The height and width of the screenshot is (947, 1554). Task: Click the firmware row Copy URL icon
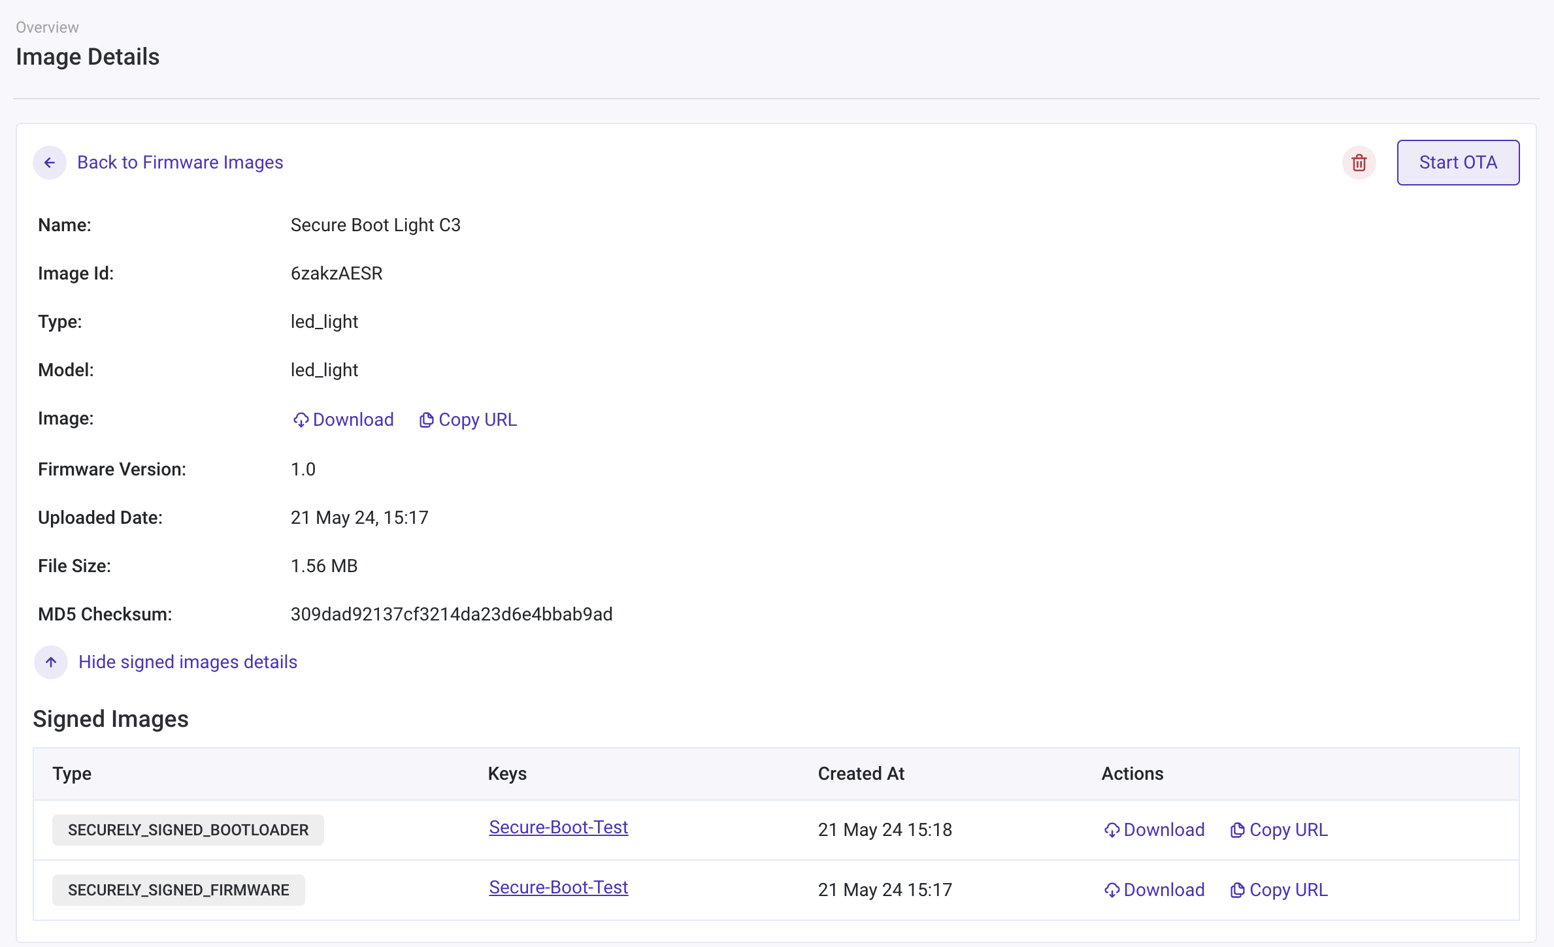pyautogui.click(x=1237, y=890)
